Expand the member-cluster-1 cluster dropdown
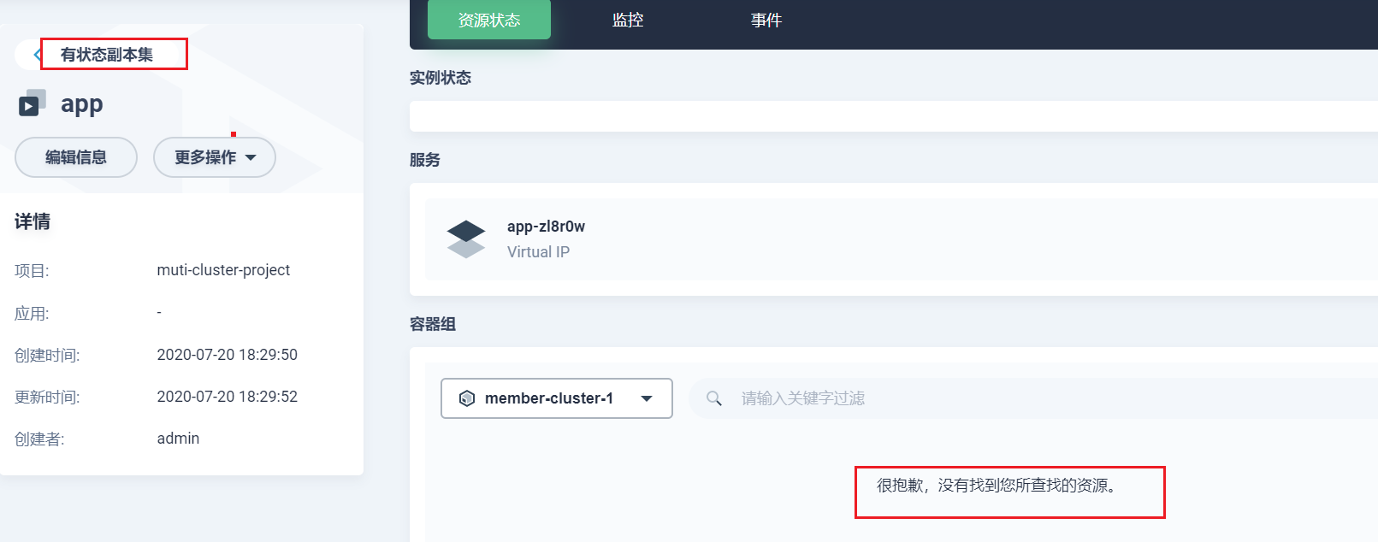This screenshot has height=542, width=1378. click(557, 398)
